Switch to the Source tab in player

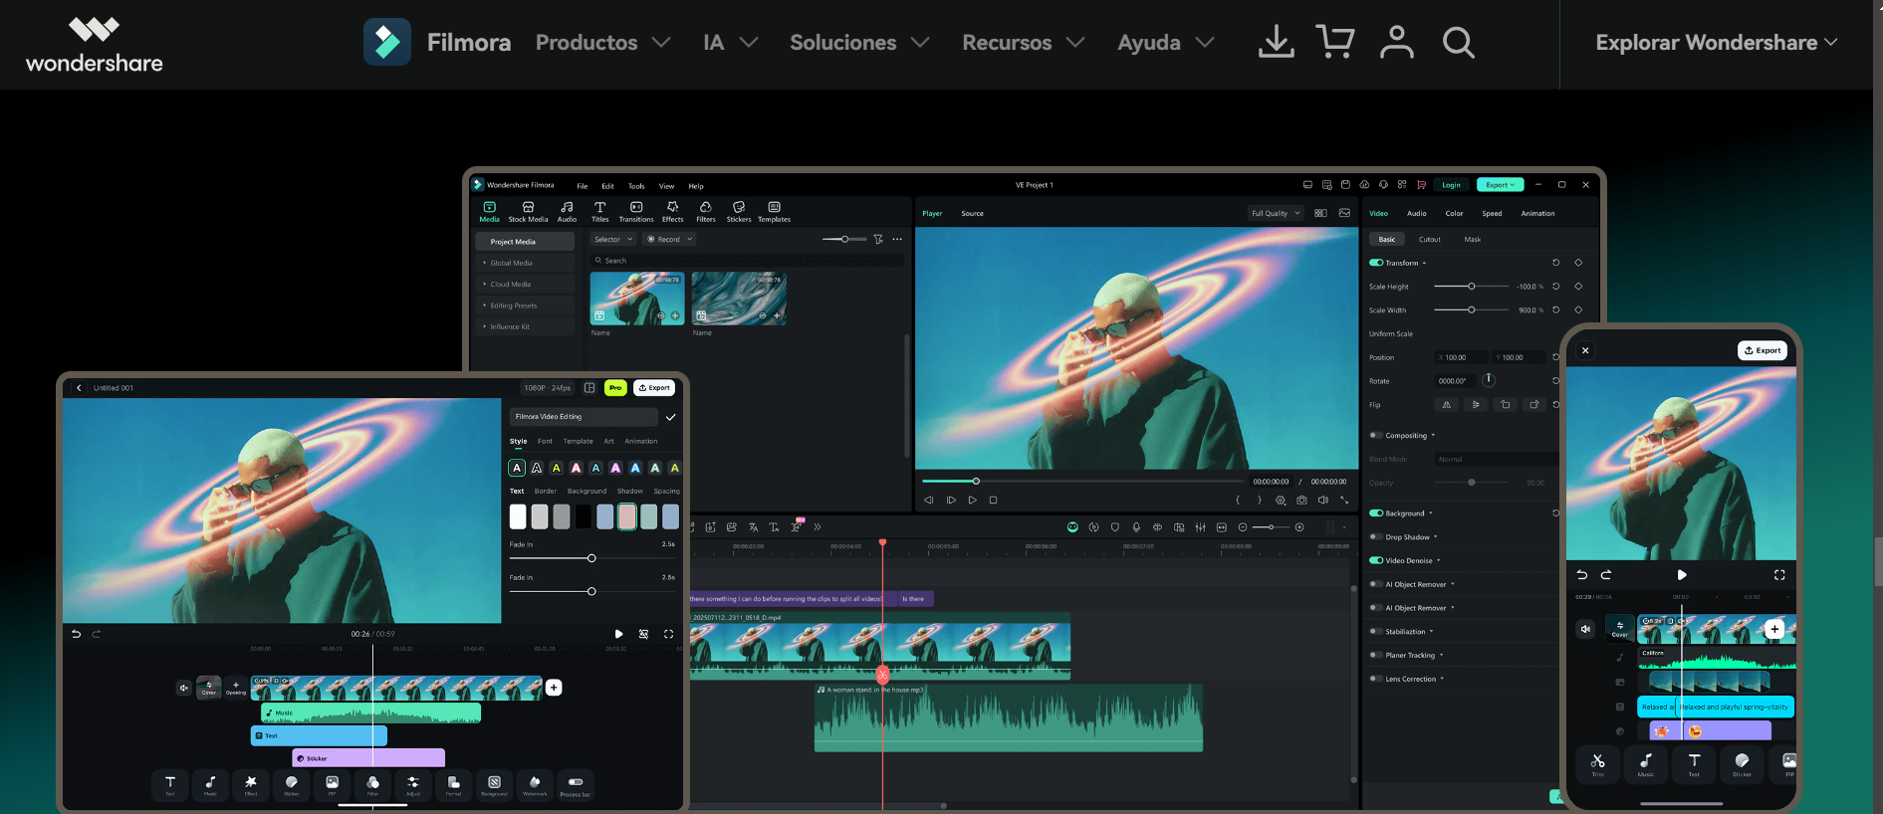click(x=972, y=213)
